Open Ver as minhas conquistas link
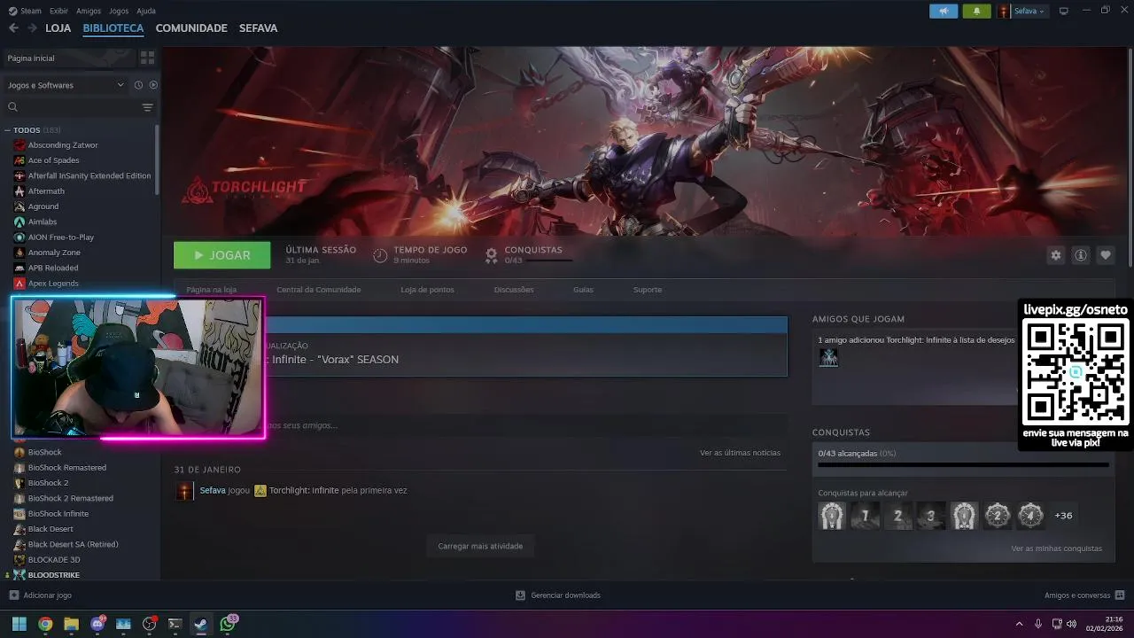The image size is (1134, 638). pos(1056,549)
